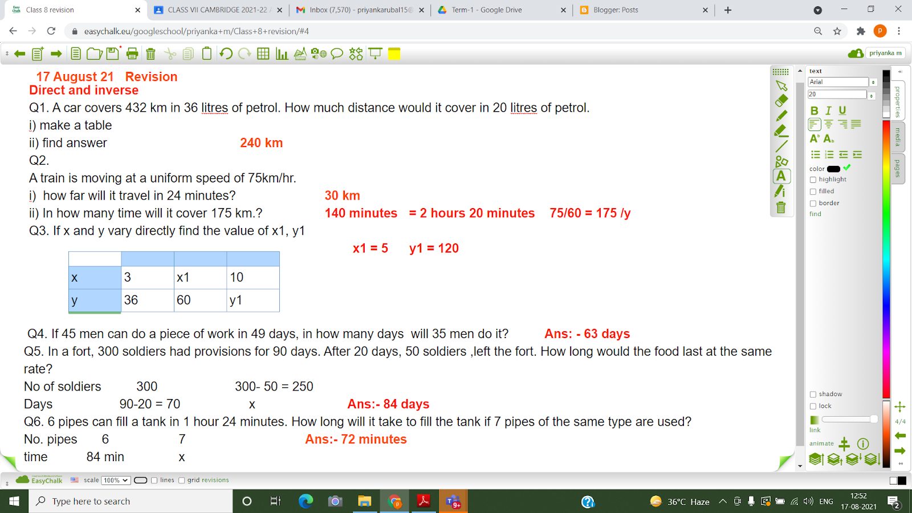Open the geometry tools ruler icon
912x513 pixels.
[x=300, y=54]
